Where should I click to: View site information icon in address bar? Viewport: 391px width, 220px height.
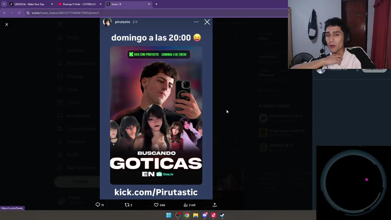tap(28, 13)
